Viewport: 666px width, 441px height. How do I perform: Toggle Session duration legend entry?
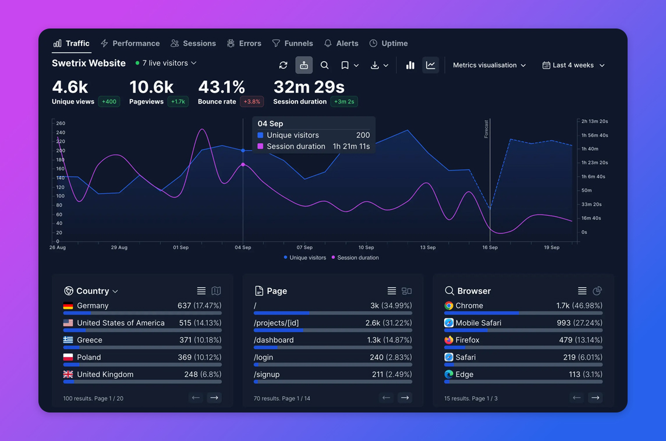pos(355,258)
